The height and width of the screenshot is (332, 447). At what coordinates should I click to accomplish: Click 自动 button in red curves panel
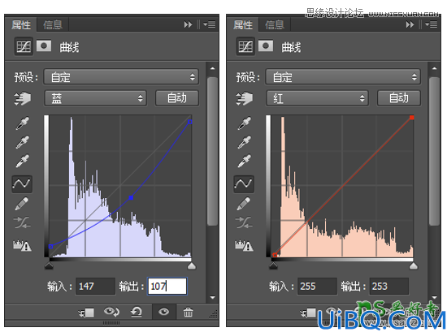[399, 98]
